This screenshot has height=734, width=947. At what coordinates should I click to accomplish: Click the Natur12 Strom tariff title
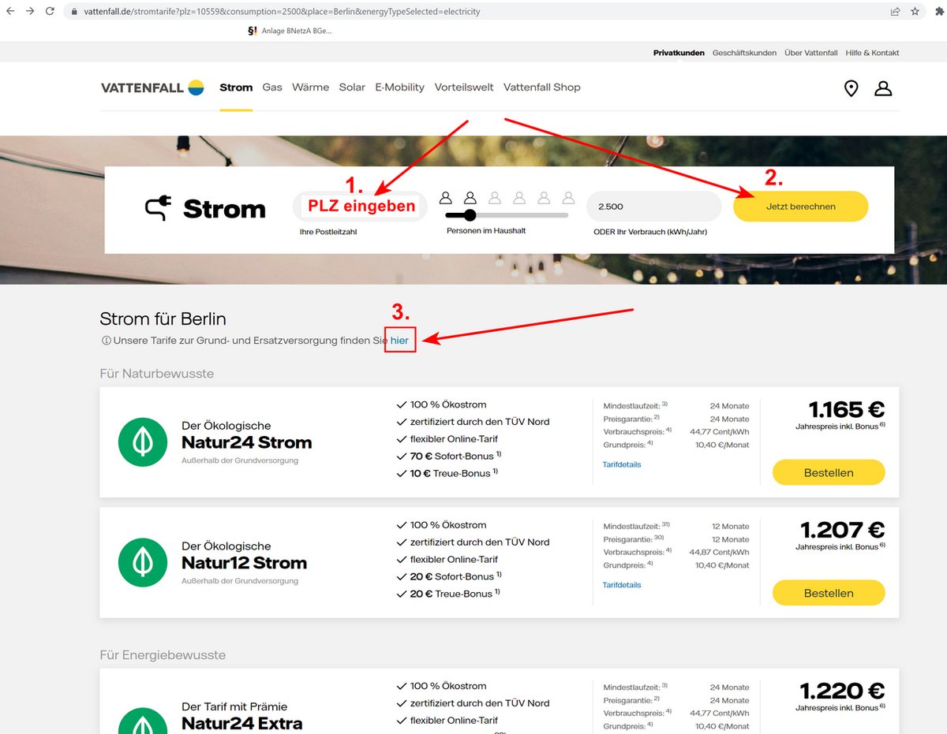pyautogui.click(x=244, y=563)
